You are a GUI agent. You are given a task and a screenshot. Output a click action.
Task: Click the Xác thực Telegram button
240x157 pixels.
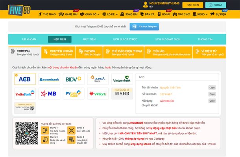144,27
